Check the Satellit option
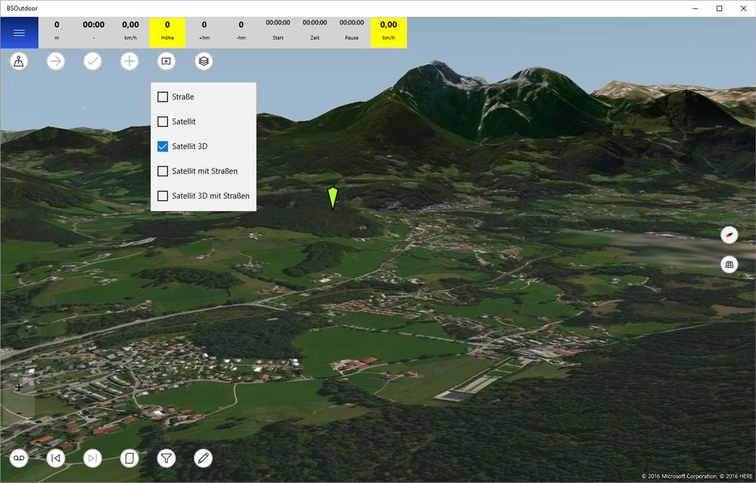This screenshot has height=483, width=756. pyautogui.click(x=163, y=122)
